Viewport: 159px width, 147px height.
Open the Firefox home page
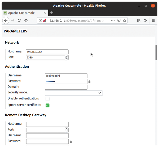tap(26, 20)
